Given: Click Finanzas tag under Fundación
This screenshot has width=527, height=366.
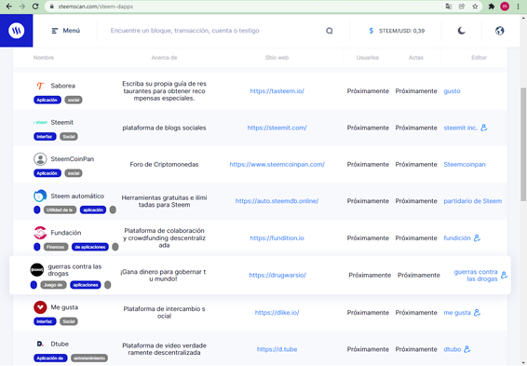Looking at the screenshot, I should coord(56,247).
